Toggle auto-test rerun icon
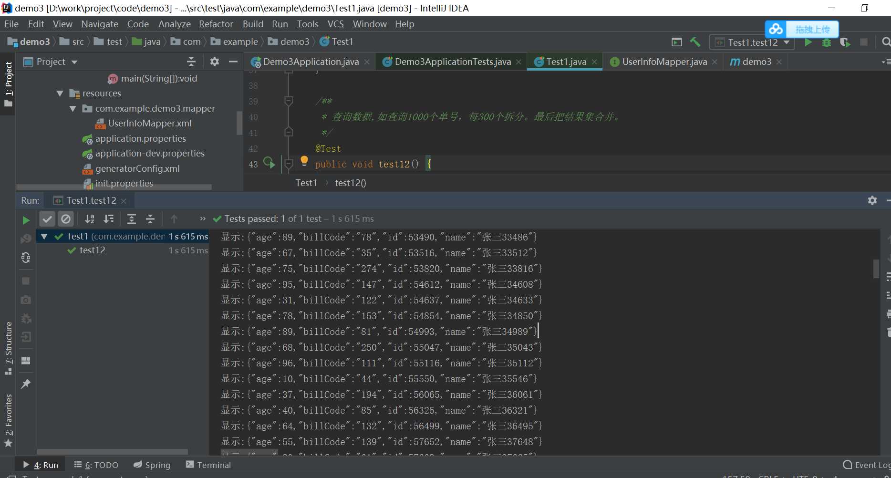Screen dimensions: 891x478 26,258
